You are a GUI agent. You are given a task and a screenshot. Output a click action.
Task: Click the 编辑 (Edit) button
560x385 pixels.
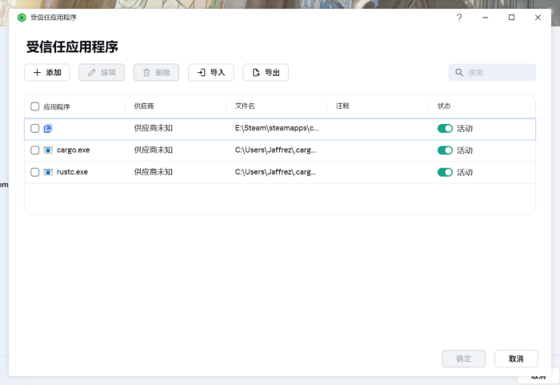click(102, 73)
